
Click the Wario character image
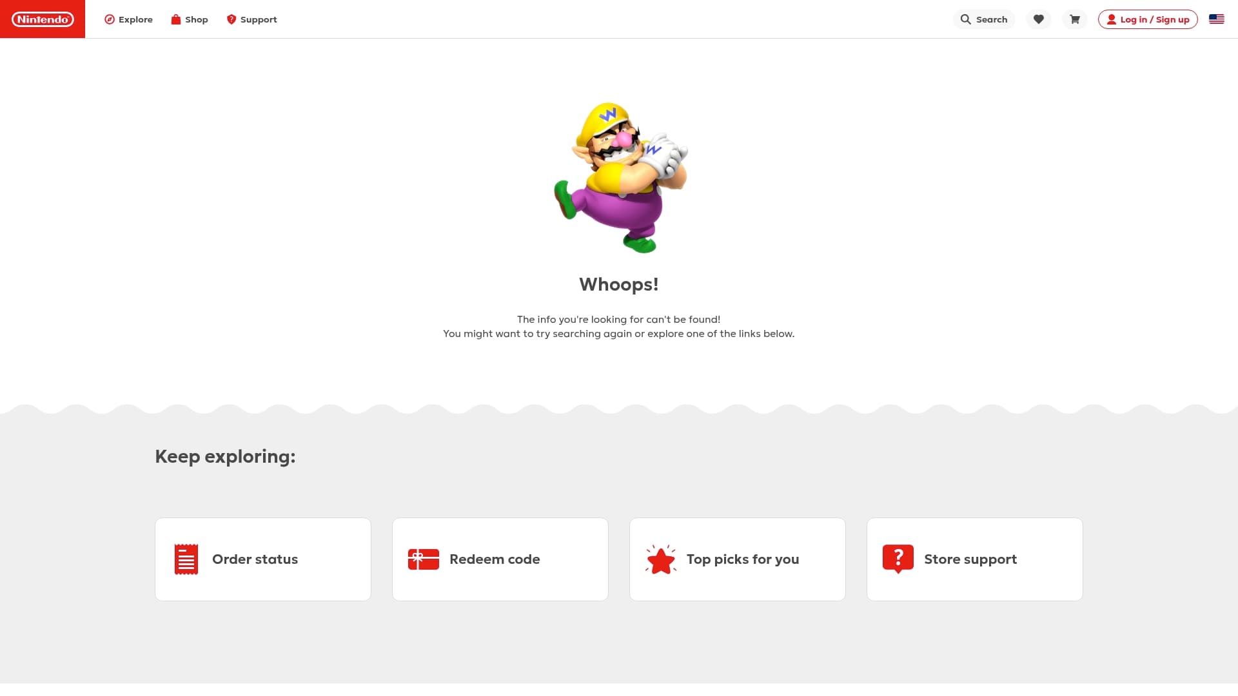[620, 178]
